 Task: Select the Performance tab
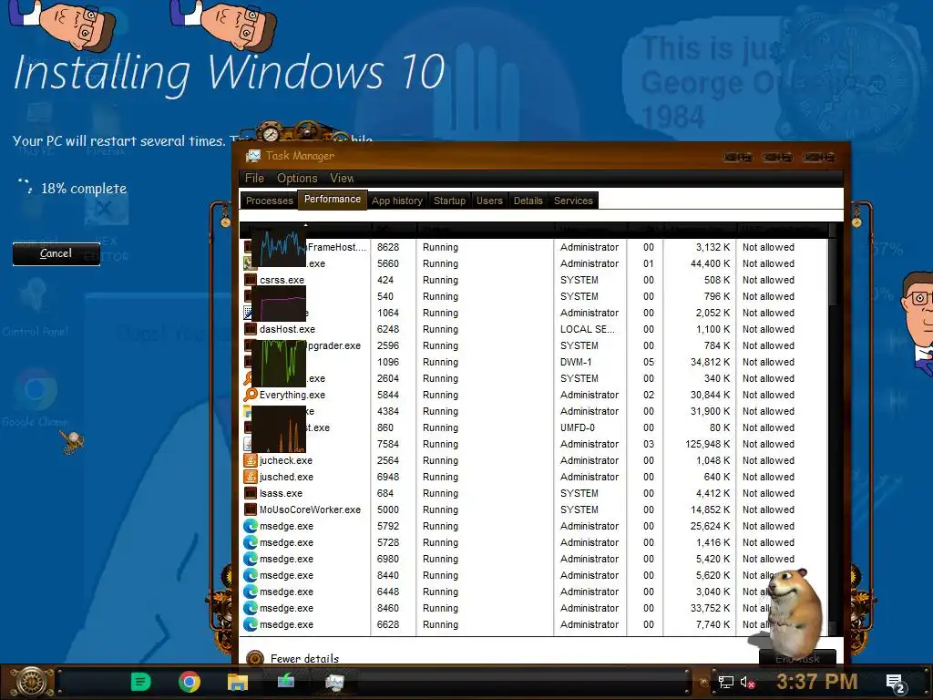(x=332, y=199)
